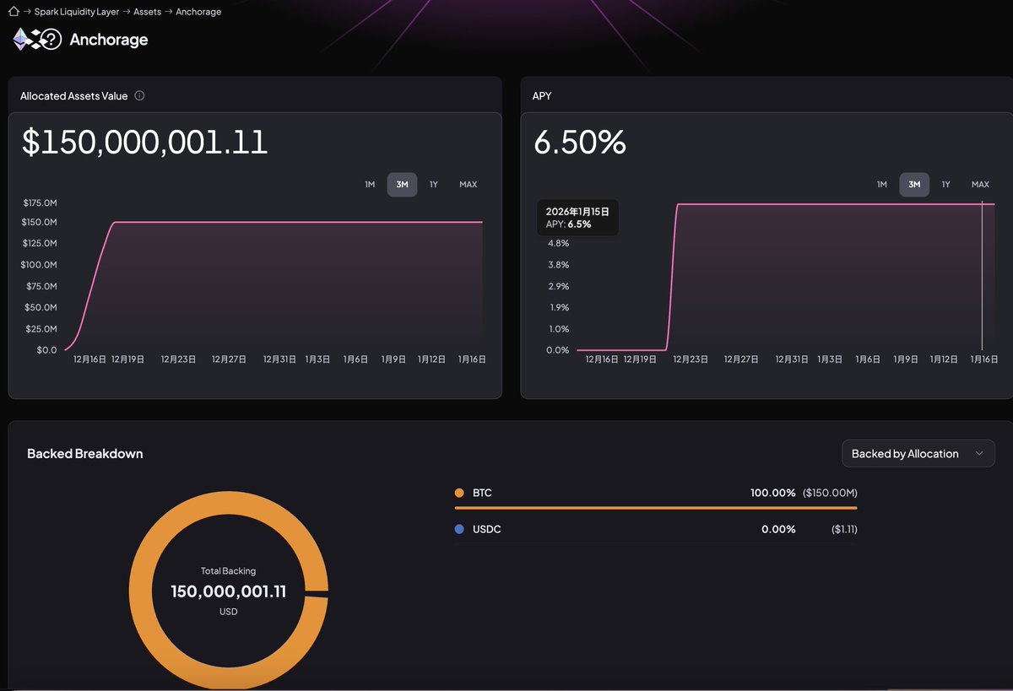Screen dimensions: 1013x691
Task: Select 3M range on Allocated Assets chart
Action: pyautogui.click(x=402, y=184)
